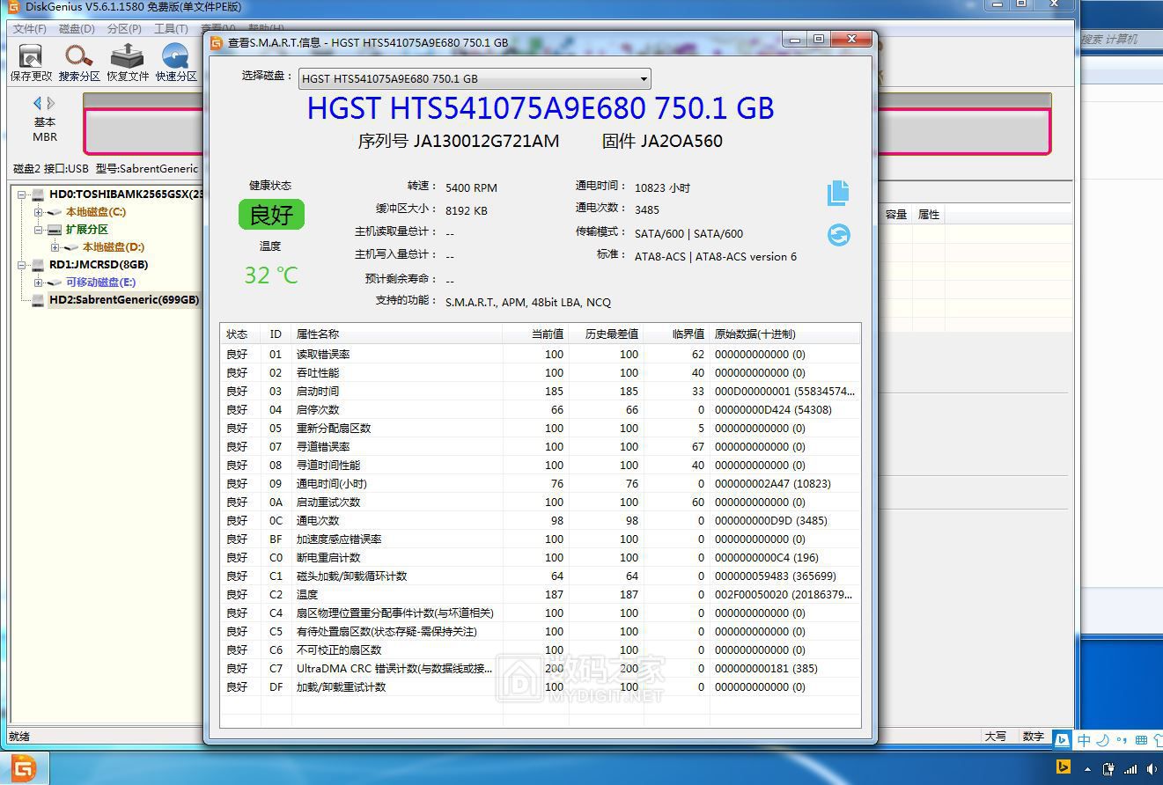Open the 工具(T) menu
Viewport: 1163px width, 785px height.
pyautogui.click(x=171, y=29)
